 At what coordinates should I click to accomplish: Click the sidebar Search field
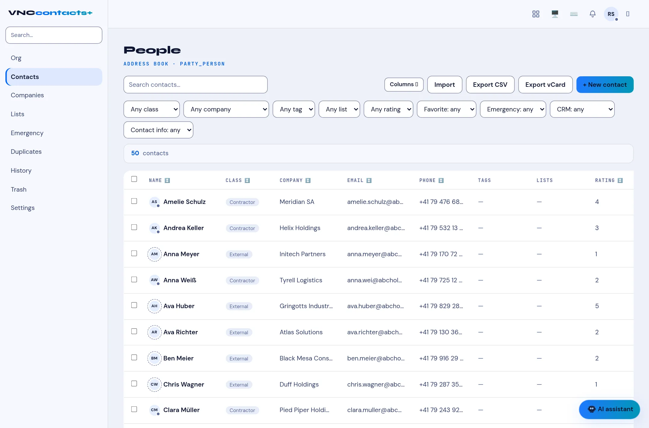(x=54, y=35)
